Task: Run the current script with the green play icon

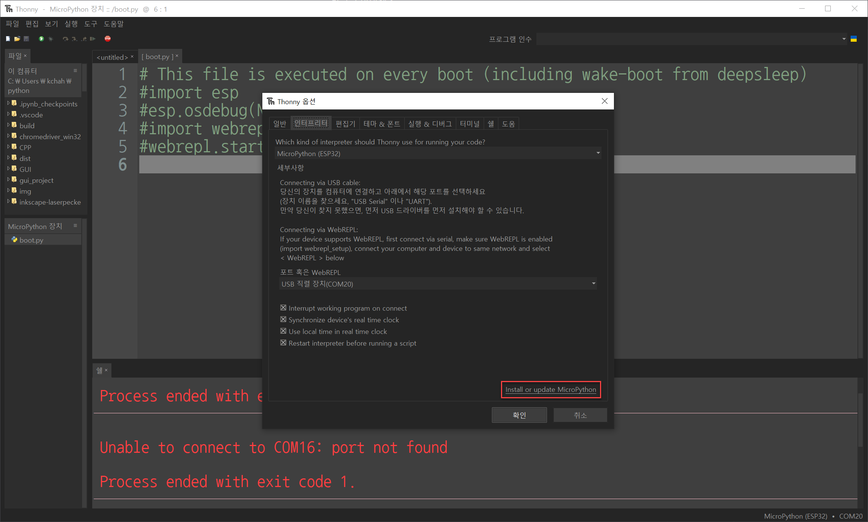Action: point(41,39)
